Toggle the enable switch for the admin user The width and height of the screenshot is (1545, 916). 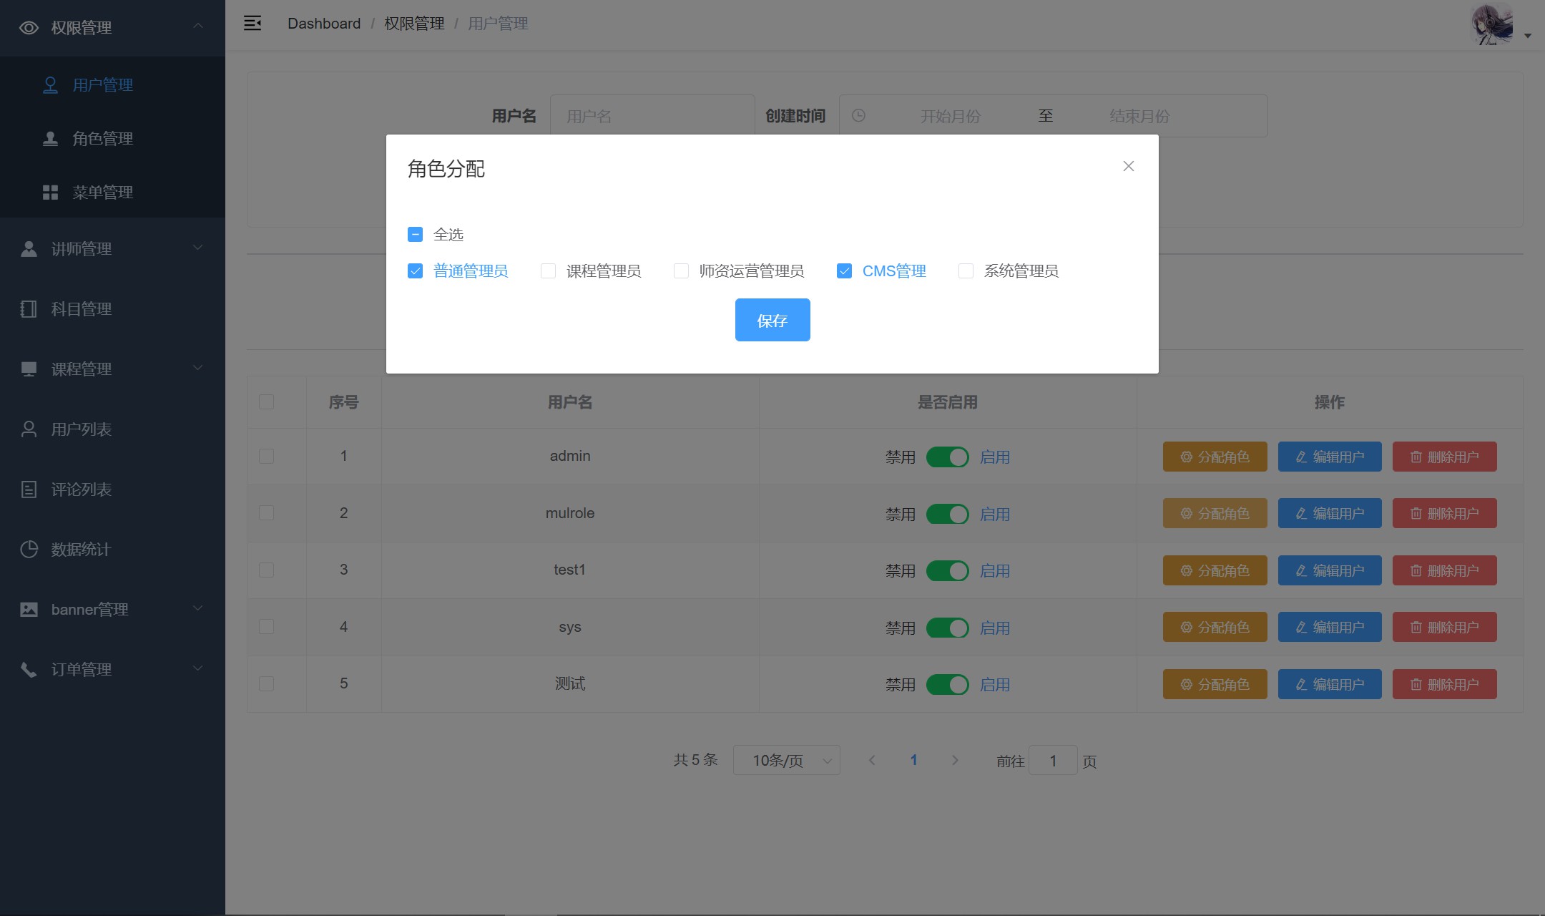[x=947, y=457]
